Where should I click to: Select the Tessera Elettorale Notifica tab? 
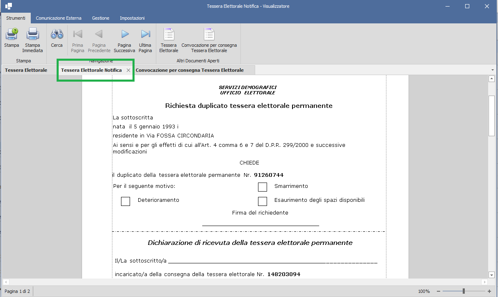tap(91, 70)
